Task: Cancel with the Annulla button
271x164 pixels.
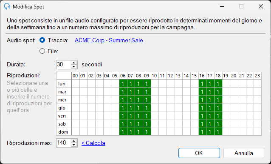Action: pyautogui.click(x=244, y=153)
